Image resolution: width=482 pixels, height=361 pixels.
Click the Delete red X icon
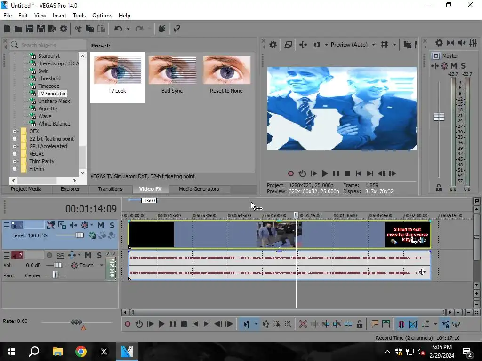[x=303, y=324]
